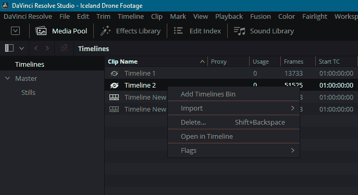358x195 pixels.
Task: Open the workspace layout dropdown box
Action: pos(15,31)
